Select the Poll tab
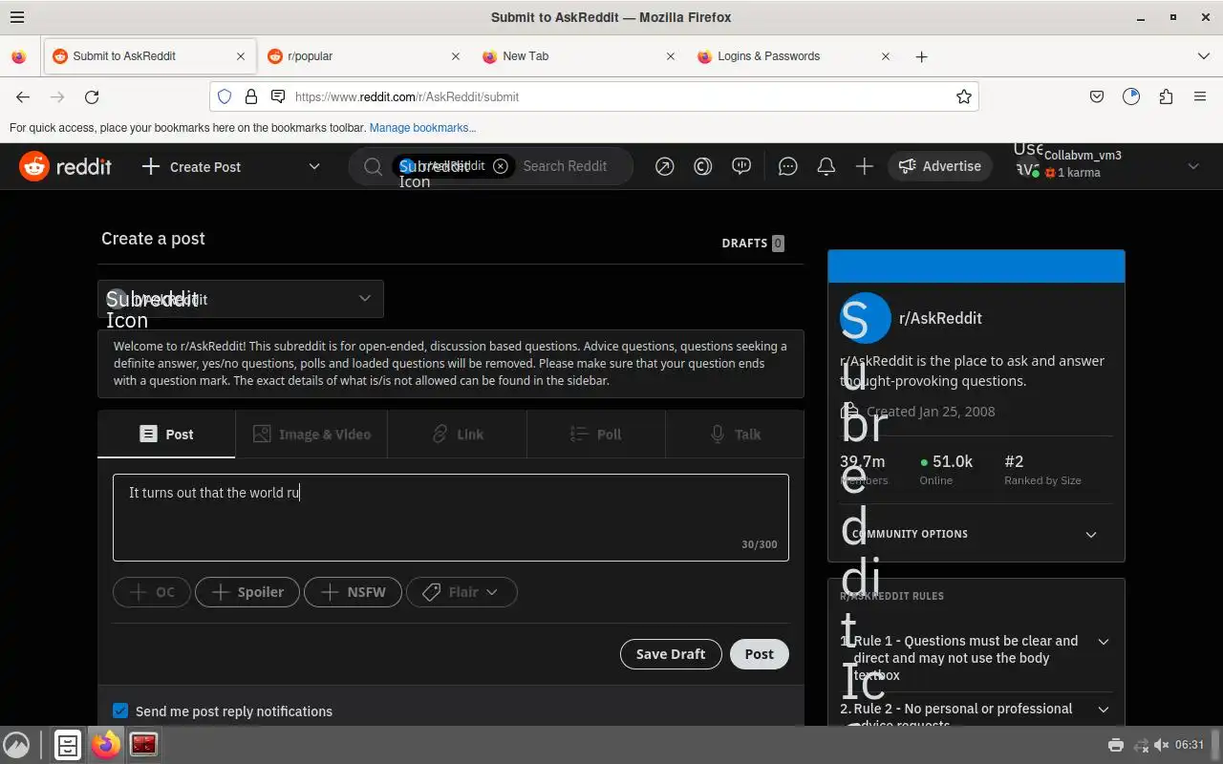Screen dimensions: 1223x764 point(595,434)
